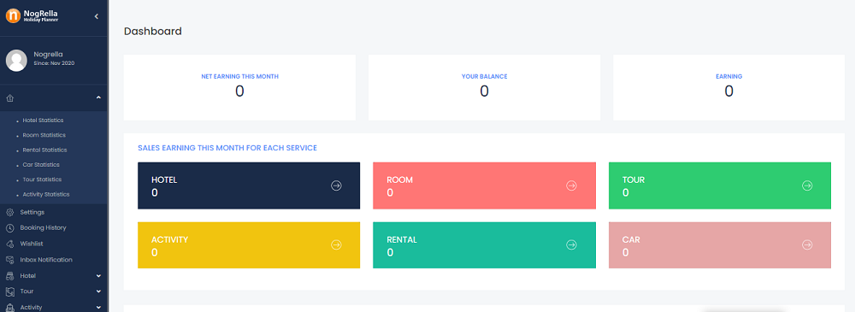Open Rental Statistics in sidebar

pyautogui.click(x=44, y=150)
